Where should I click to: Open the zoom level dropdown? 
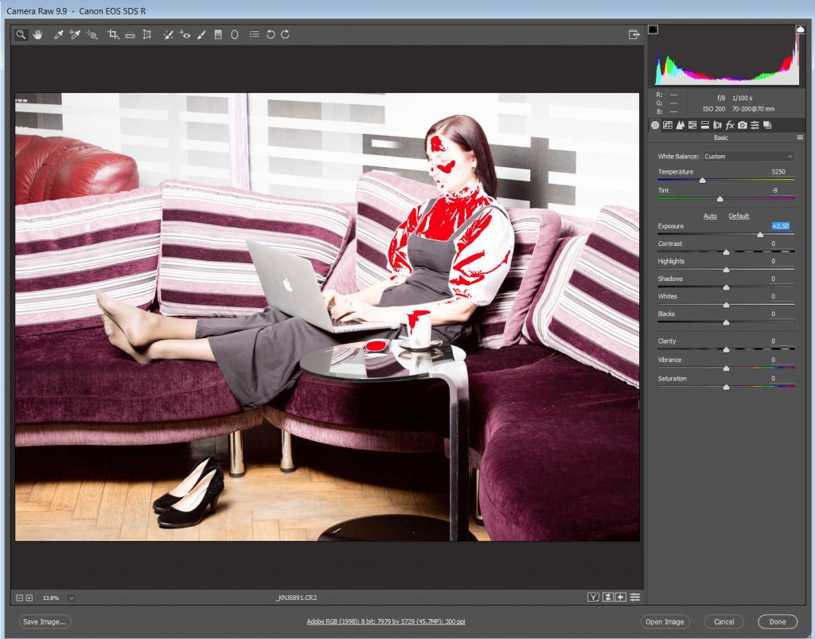[x=72, y=598]
